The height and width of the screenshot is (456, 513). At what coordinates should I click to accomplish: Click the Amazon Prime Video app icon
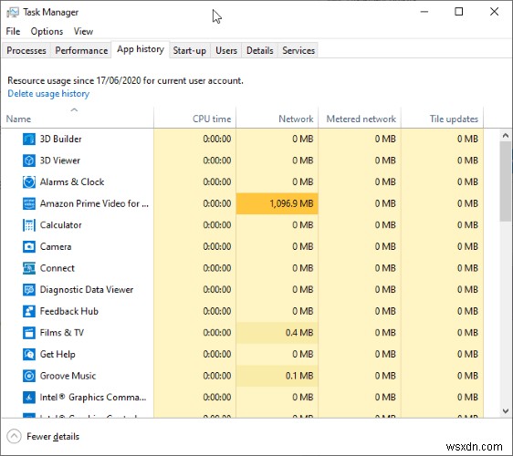pos(29,203)
